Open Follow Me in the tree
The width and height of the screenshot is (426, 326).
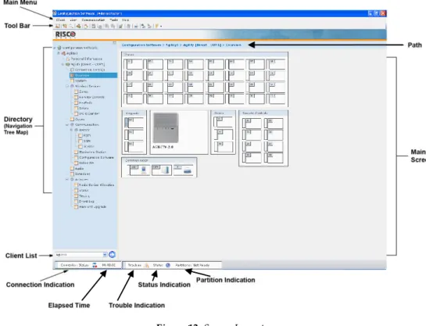[87, 163]
